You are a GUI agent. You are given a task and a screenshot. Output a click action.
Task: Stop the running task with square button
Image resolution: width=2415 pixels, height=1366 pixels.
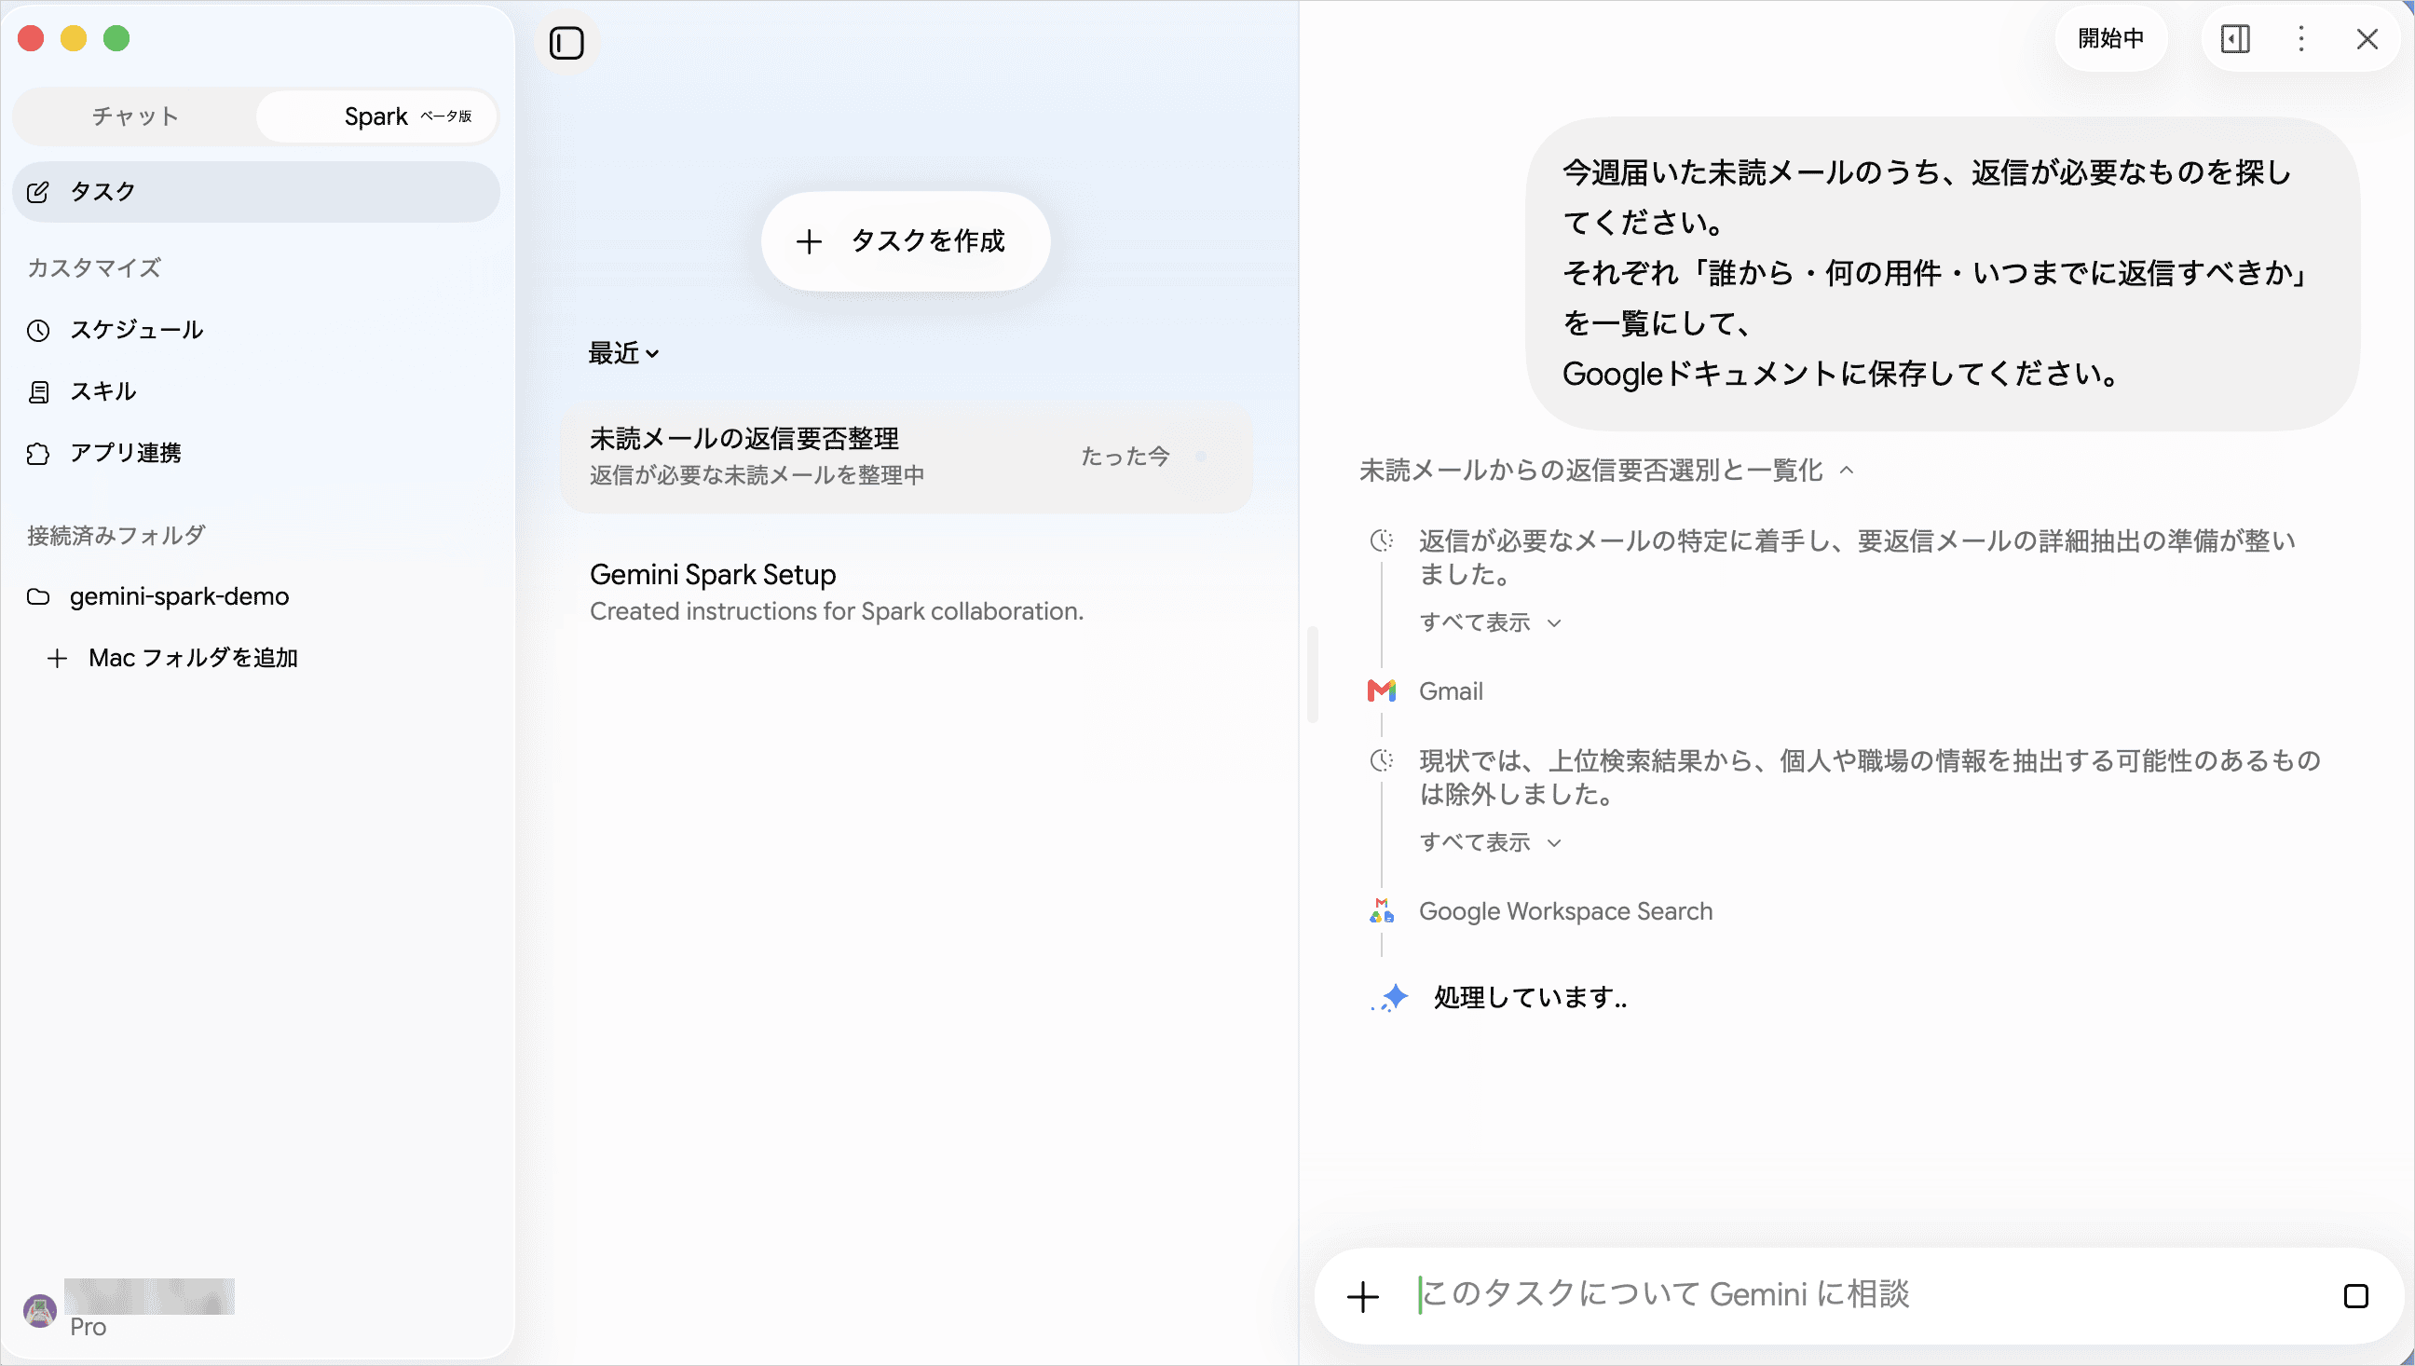(x=2356, y=1296)
